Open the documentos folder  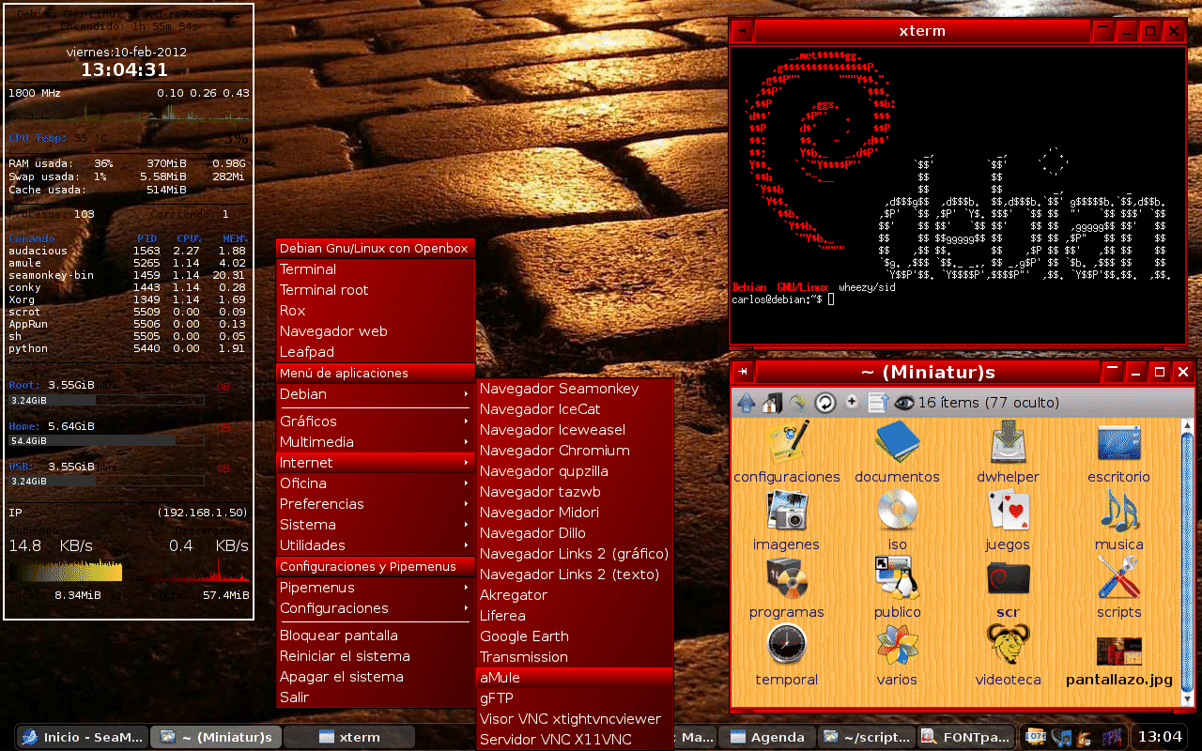coord(897,452)
